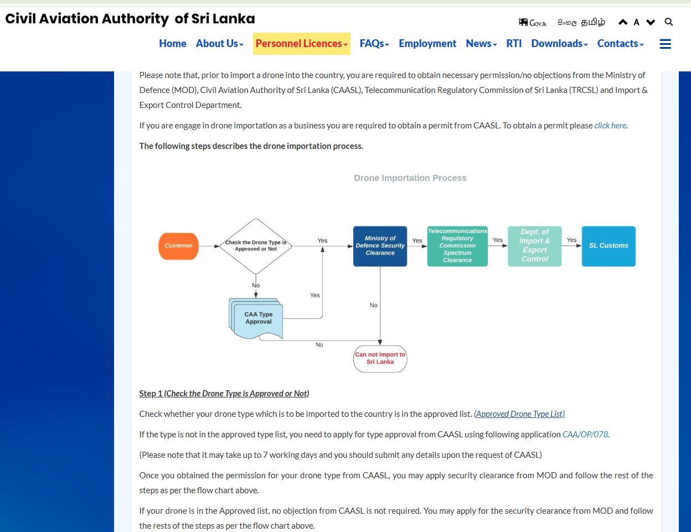Go to the Employment page
691x532 pixels.
point(427,44)
